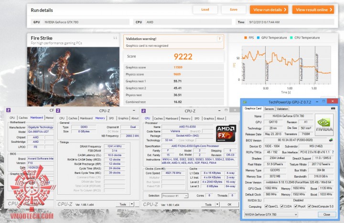The width and height of the screenshot is (344, 223).
Task: Open the Tools dropdown arrow in CPU-Z CPU window
Action: 217,204
